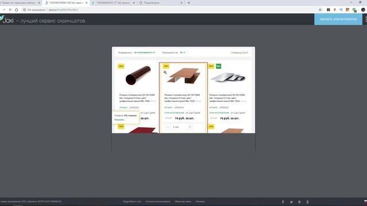The image size is (367, 206).
Task: Open the green shield extension with badge
Action: [x=354, y=10]
